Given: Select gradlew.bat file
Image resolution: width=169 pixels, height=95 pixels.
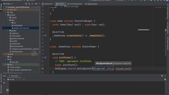Looking at the screenshot, I should pyautogui.click(x=15, y=44).
